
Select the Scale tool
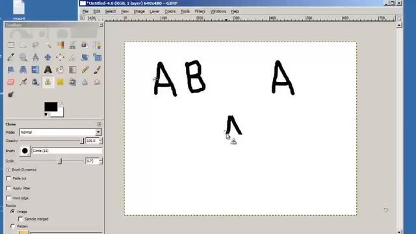point(97,57)
